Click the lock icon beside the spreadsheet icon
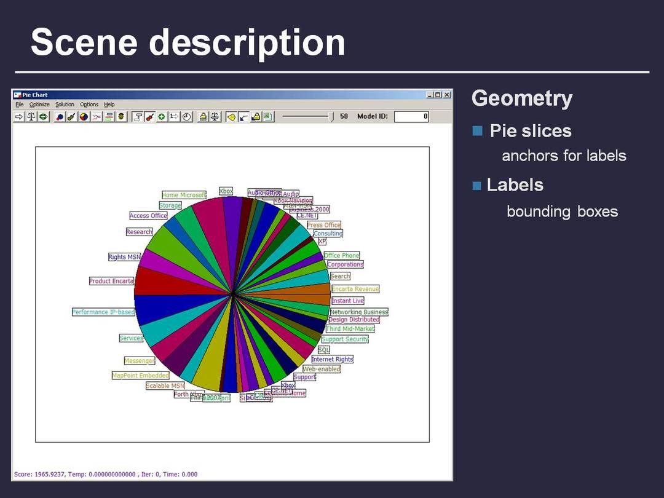Viewport: 664px width, 498px height. point(256,116)
